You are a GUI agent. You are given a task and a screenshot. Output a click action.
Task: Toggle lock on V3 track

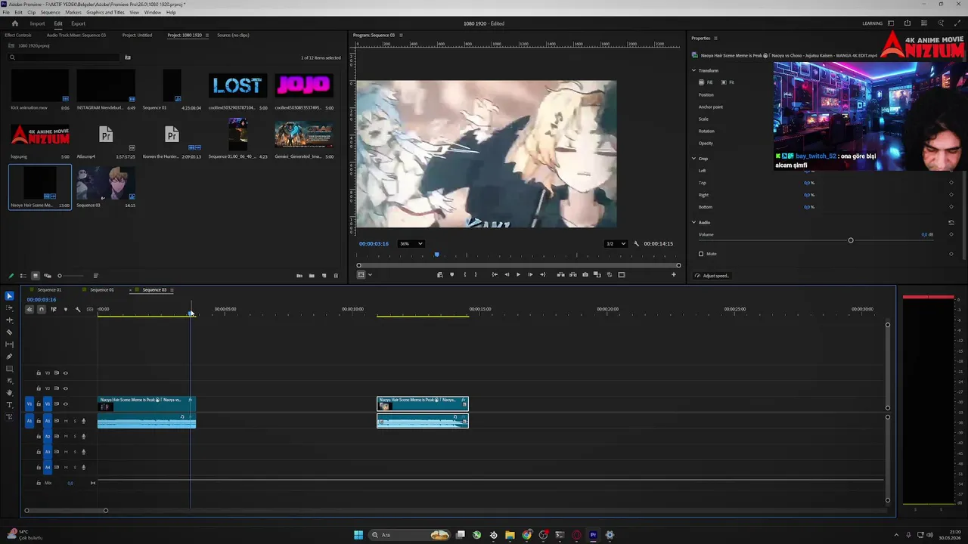[39, 372]
